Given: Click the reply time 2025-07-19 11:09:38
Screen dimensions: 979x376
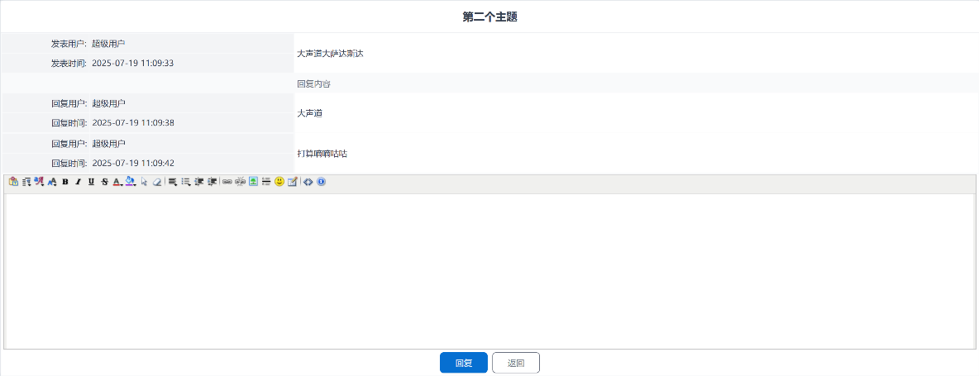Looking at the screenshot, I should coord(133,123).
